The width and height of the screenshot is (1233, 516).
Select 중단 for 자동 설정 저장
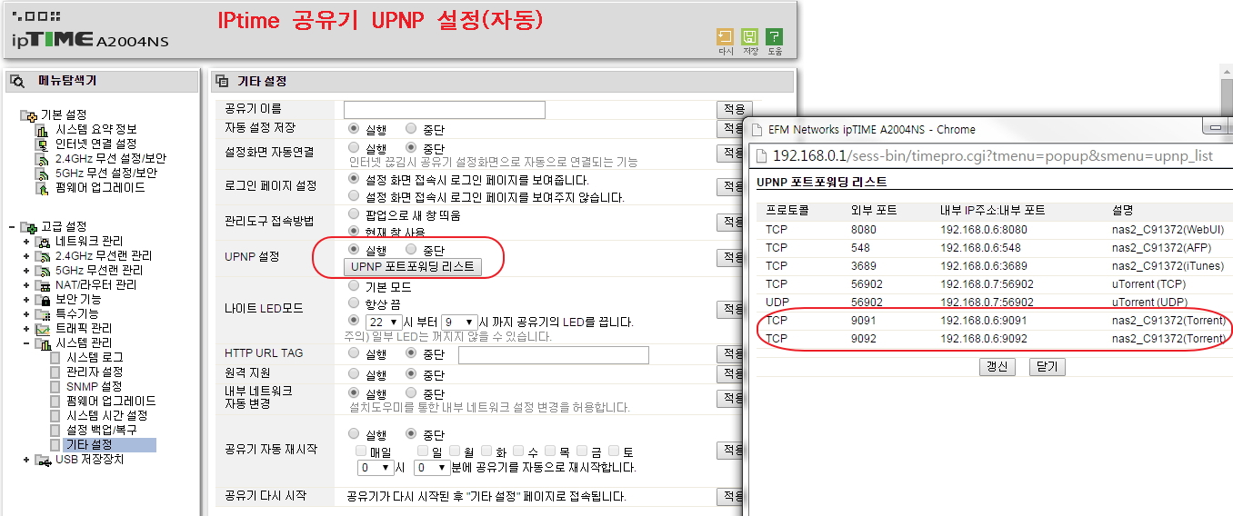[x=411, y=128]
